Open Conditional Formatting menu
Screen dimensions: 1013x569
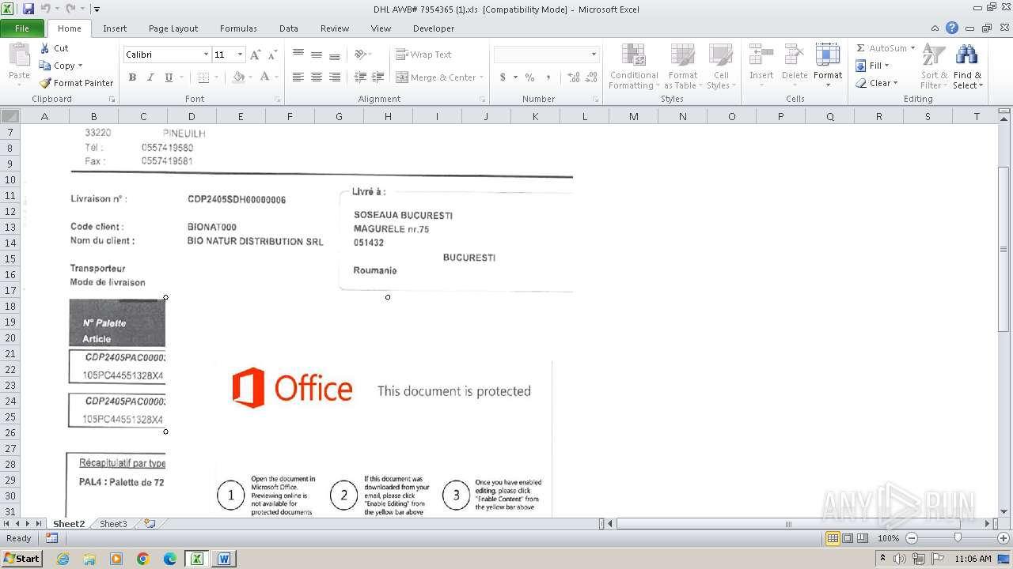coord(633,66)
